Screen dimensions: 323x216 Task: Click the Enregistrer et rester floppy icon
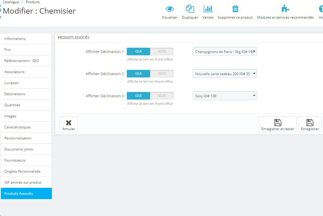[x=278, y=122]
